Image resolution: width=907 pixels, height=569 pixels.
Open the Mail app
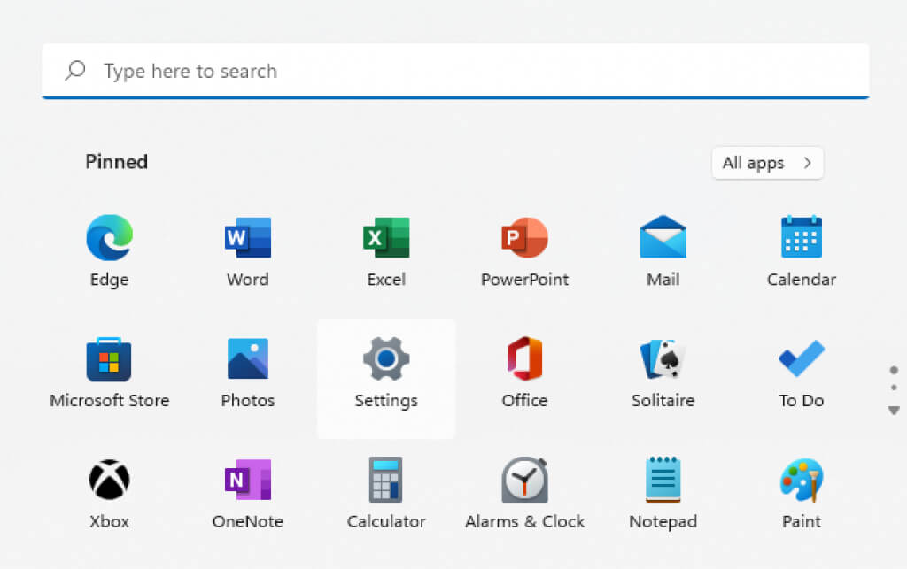point(663,238)
